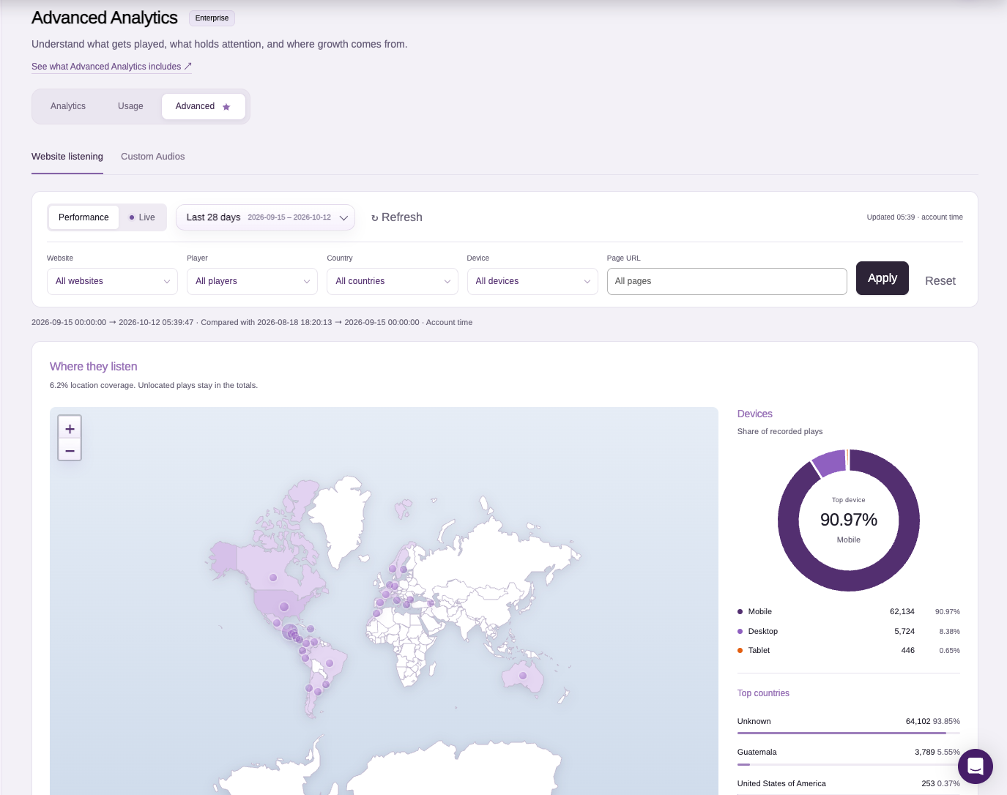Switch to Live mode
1007x795 pixels.
click(142, 217)
